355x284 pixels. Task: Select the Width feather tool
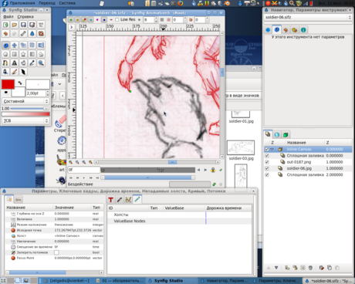[x=23, y=72]
